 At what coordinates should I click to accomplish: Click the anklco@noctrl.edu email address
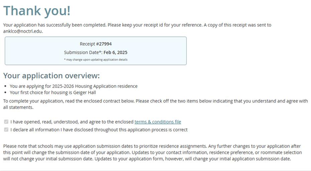23,31
